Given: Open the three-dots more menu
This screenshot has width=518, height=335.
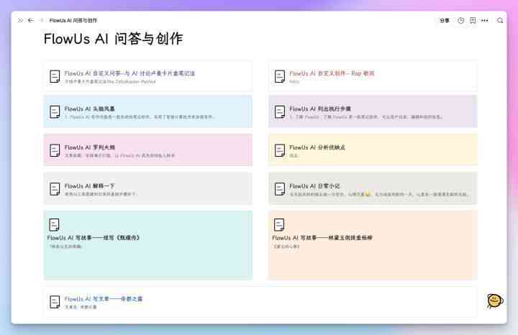Looking at the screenshot, I should [x=485, y=20].
